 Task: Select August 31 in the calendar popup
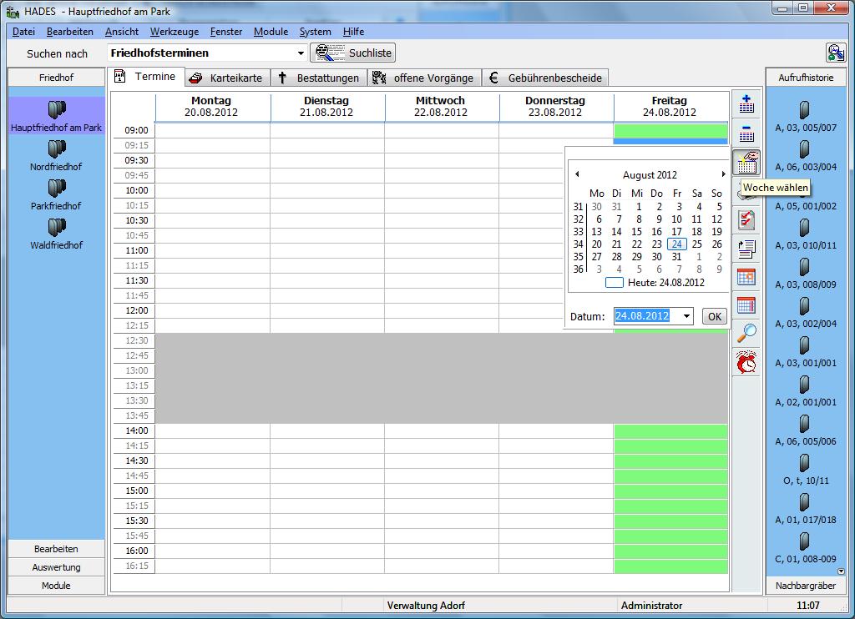[676, 257]
